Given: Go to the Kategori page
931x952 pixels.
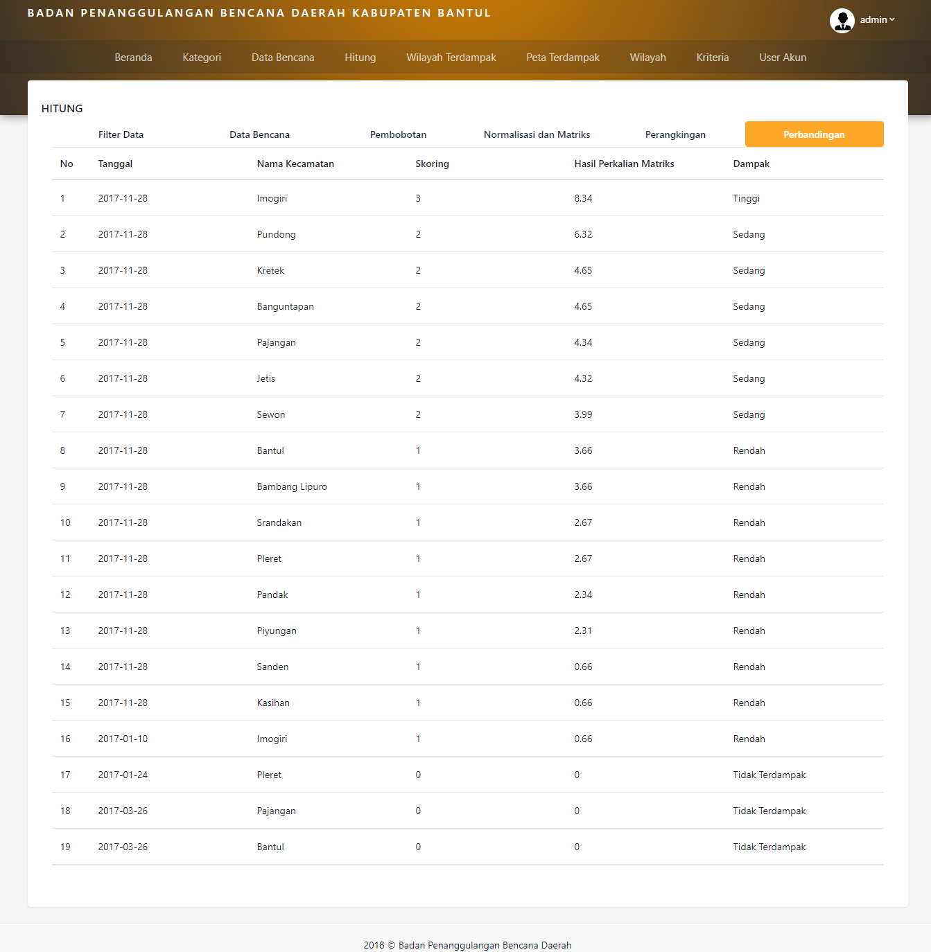Looking at the screenshot, I should pyautogui.click(x=202, y=58).
